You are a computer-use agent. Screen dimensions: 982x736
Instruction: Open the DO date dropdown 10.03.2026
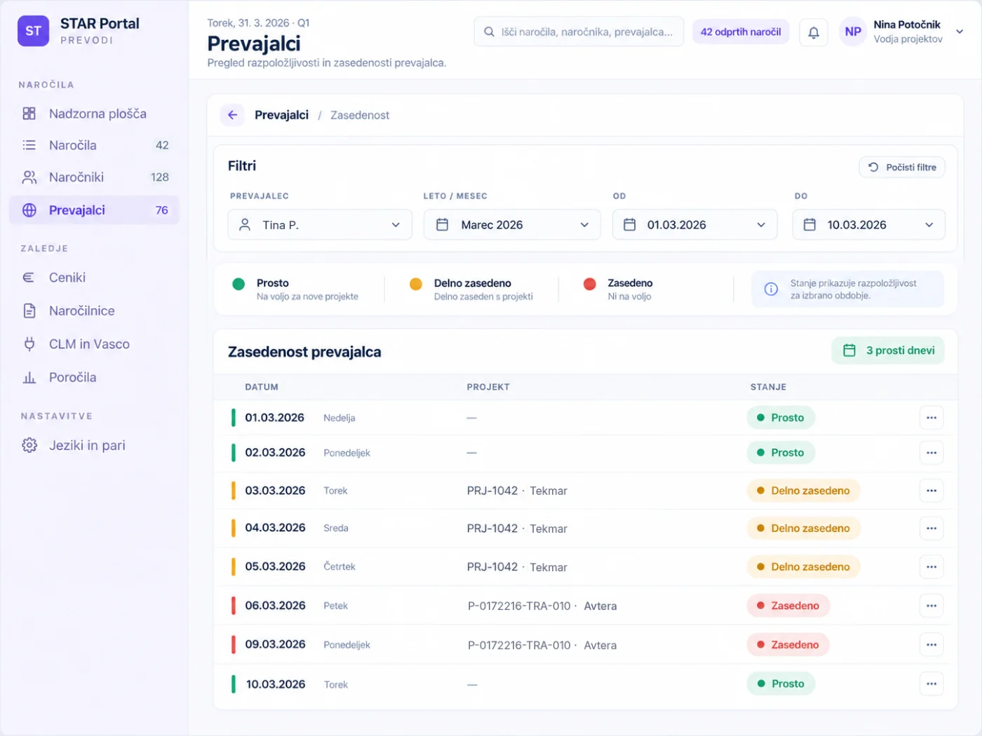click(869, 225)
